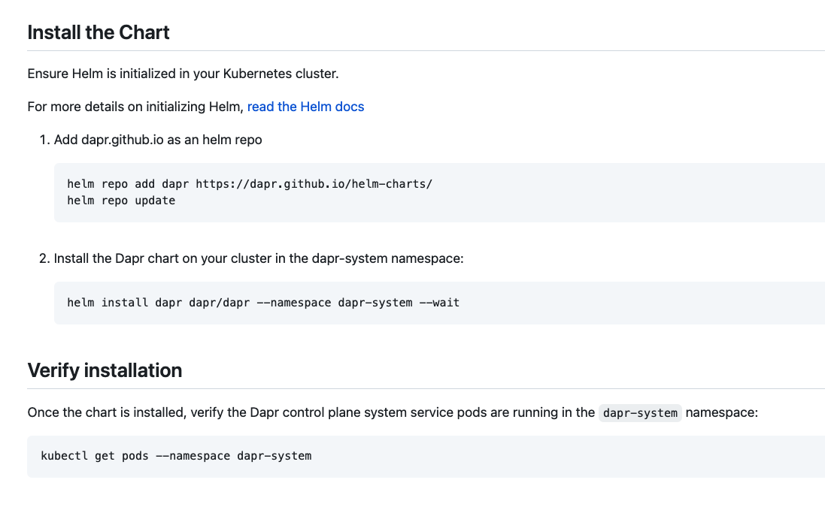Click step 1 'Add dapr.github.io as an helm repo'
This screenshot has width=825, height=510.
158,140
